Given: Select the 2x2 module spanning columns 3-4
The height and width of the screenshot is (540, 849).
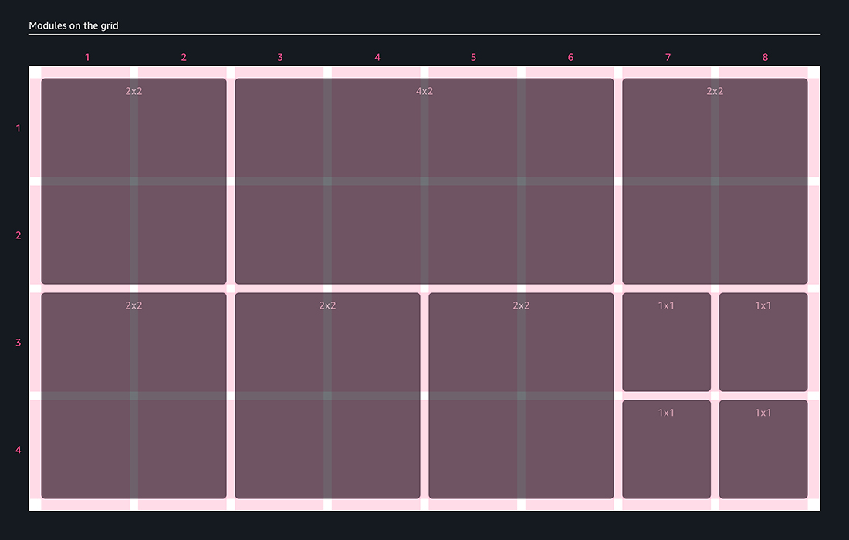Looking at the screenshot, I should tap(327, 395).
